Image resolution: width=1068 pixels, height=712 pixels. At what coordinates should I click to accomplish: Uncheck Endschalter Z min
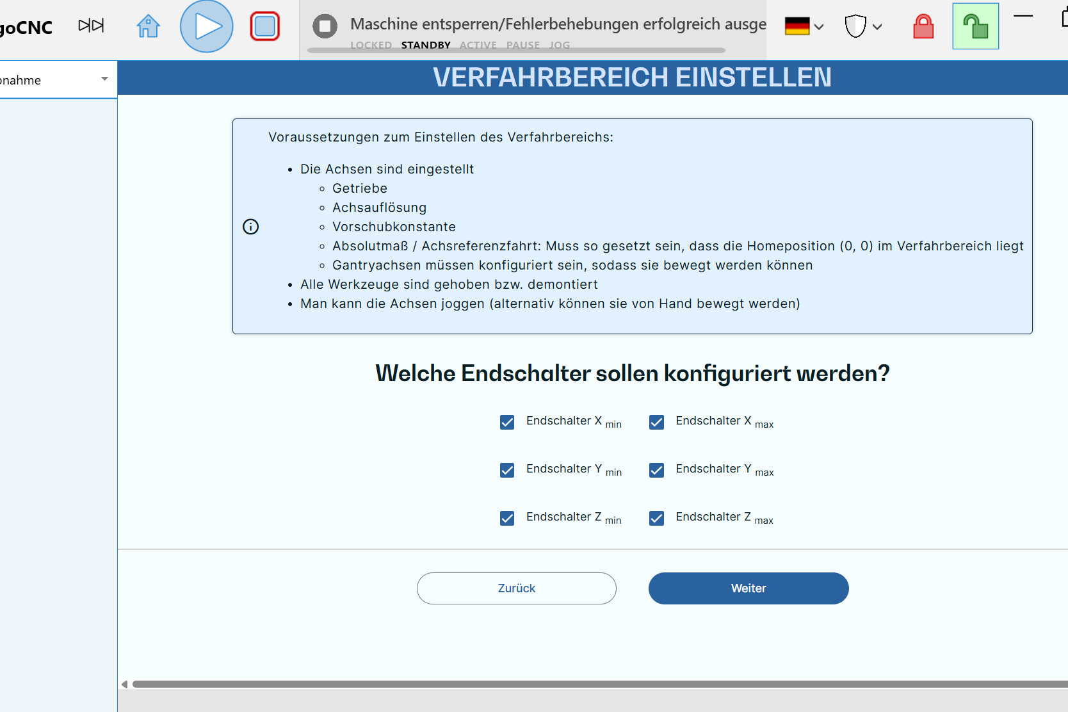click(507, 518)
